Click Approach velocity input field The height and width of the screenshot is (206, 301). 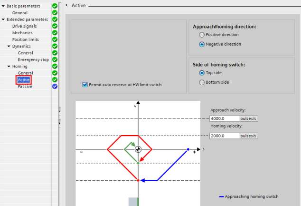(224, 118)
